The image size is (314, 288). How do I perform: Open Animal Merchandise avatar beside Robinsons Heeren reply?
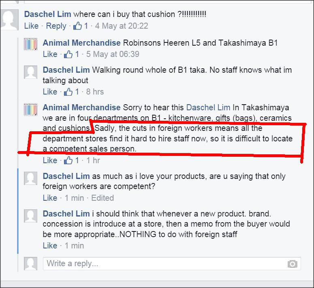[31, 44]
